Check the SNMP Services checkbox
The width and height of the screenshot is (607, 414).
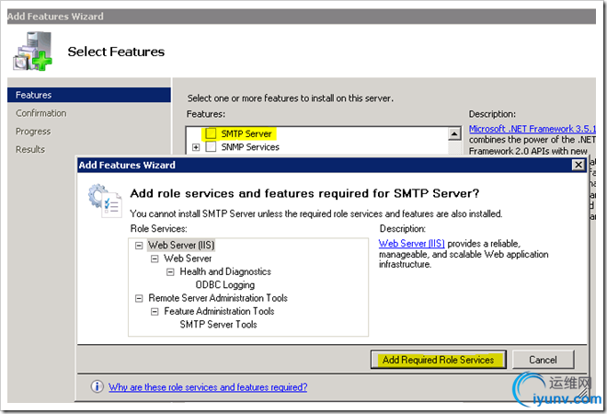pos(211,147)
